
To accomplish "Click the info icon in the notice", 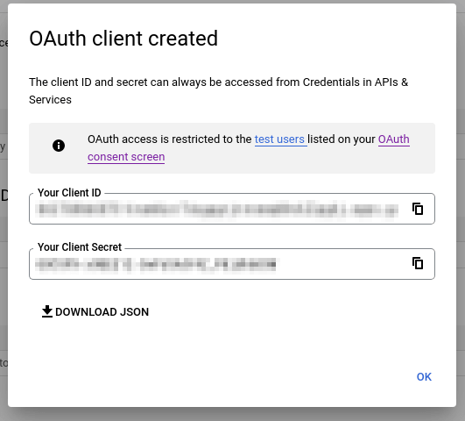I will [x=59, y=146].
